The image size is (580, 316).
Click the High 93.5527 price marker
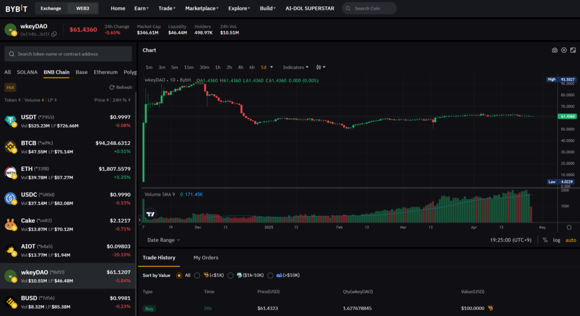pyautogui.click(x=561, y=79)
